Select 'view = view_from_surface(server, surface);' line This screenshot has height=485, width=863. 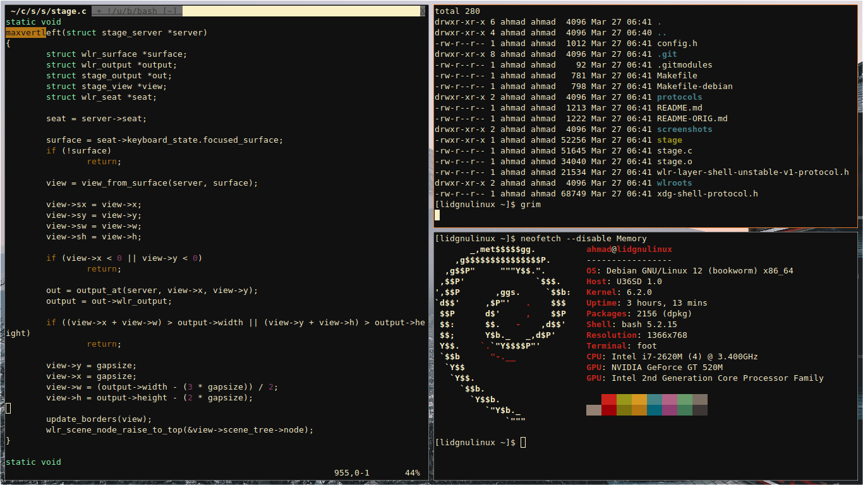pyautogui.click(x=152, y=183)
